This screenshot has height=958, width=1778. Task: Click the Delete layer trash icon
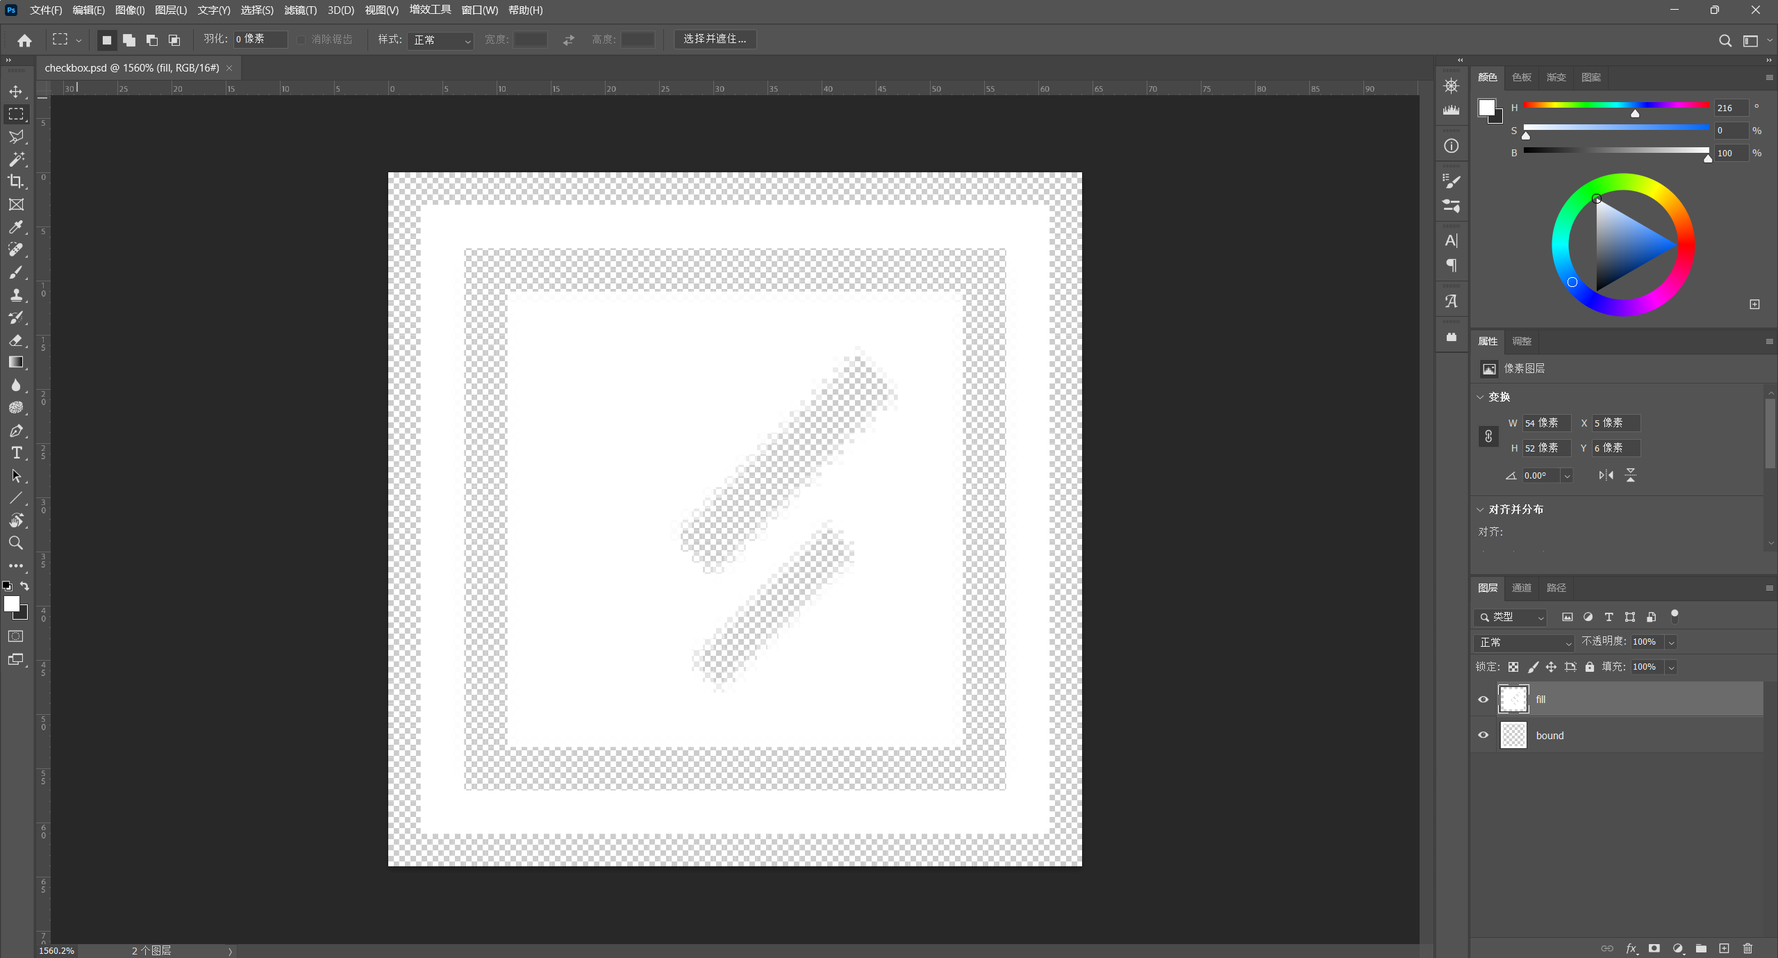(x=1748, y=948)
